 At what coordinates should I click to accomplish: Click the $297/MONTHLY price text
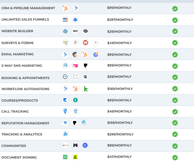coord(120,20)
